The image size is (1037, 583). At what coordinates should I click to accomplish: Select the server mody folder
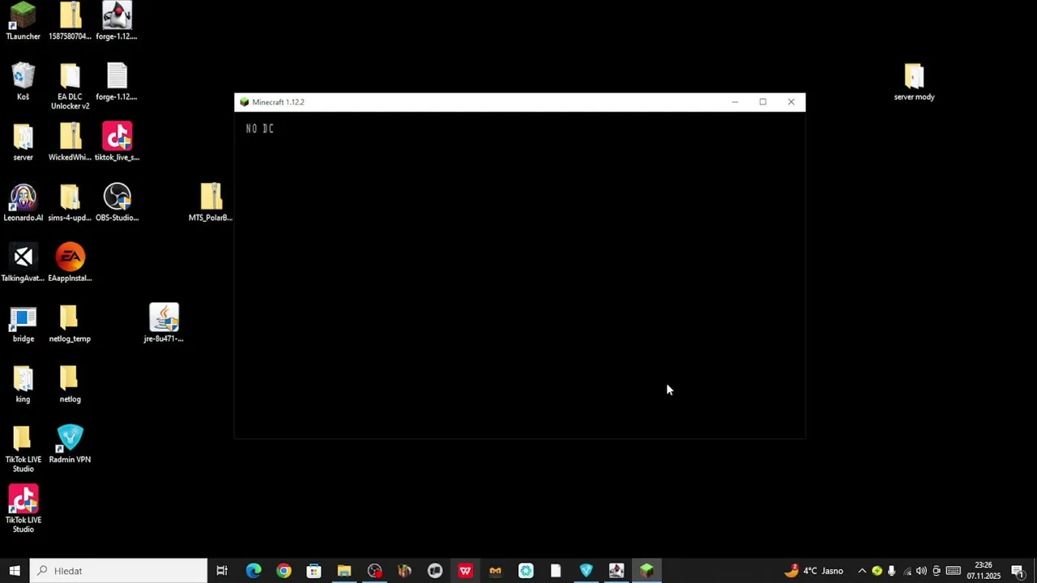coord(914,82)
